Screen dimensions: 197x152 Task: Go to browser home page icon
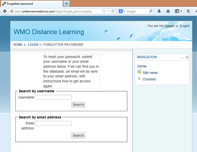168,11
